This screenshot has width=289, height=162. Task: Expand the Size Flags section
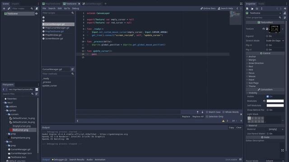coord(253,83)
